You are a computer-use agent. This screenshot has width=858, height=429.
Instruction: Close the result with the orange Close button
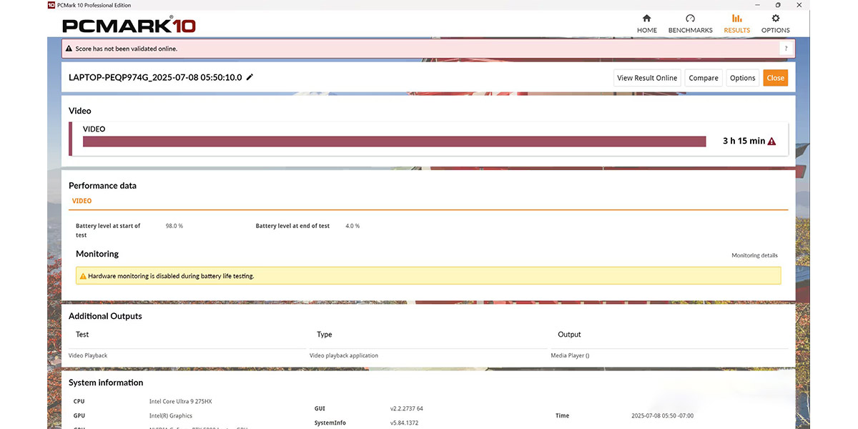pos(775,78)
